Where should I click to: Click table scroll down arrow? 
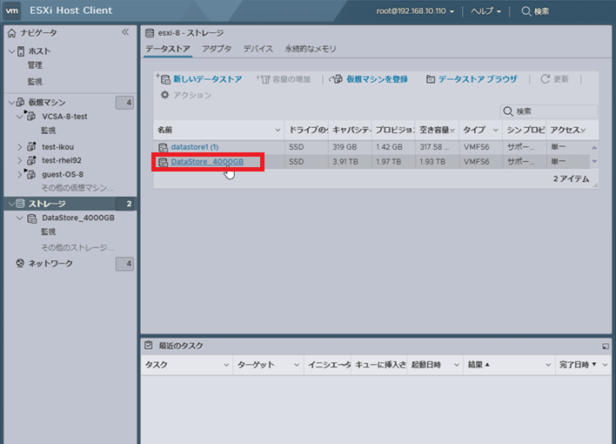[594, 161]
